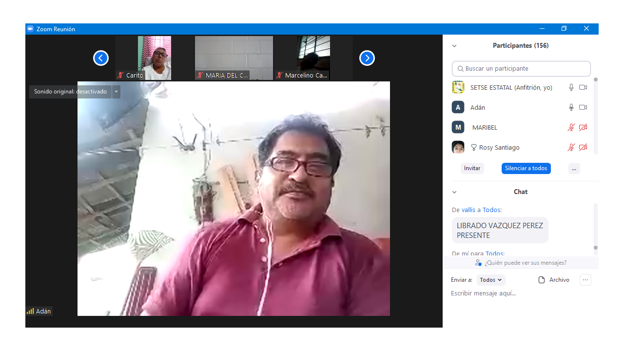Select Marcelino Ca... video thumbnail
Screen dimensions: 624x351
(313, 58)
